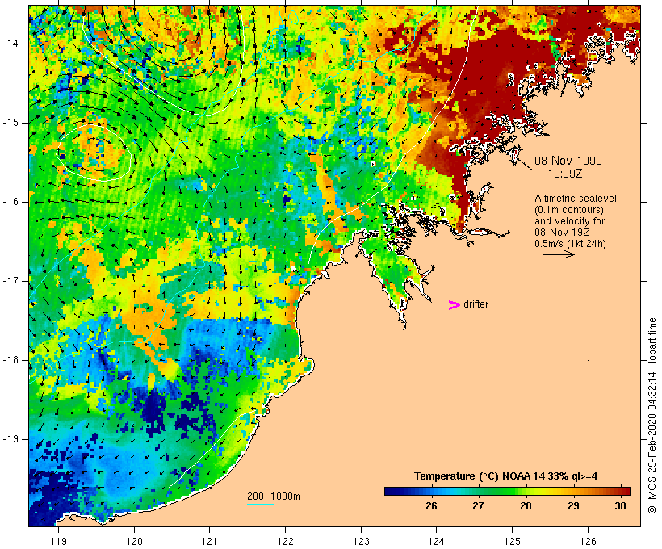Click the '0.5m/s (1kt 24h)' label
The height and width of the screenshot is (549, 662).
(x=570, y=244)
